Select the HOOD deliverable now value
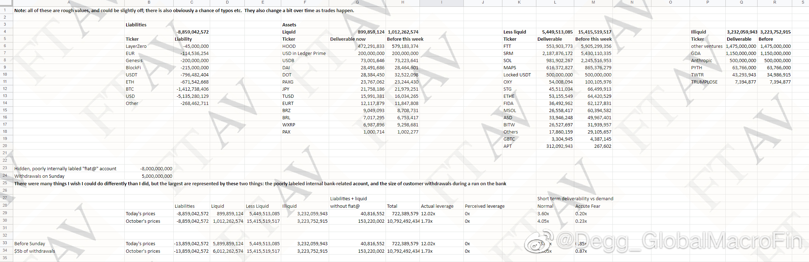Viewport: 809px width, 262px height. click(357, 46)
